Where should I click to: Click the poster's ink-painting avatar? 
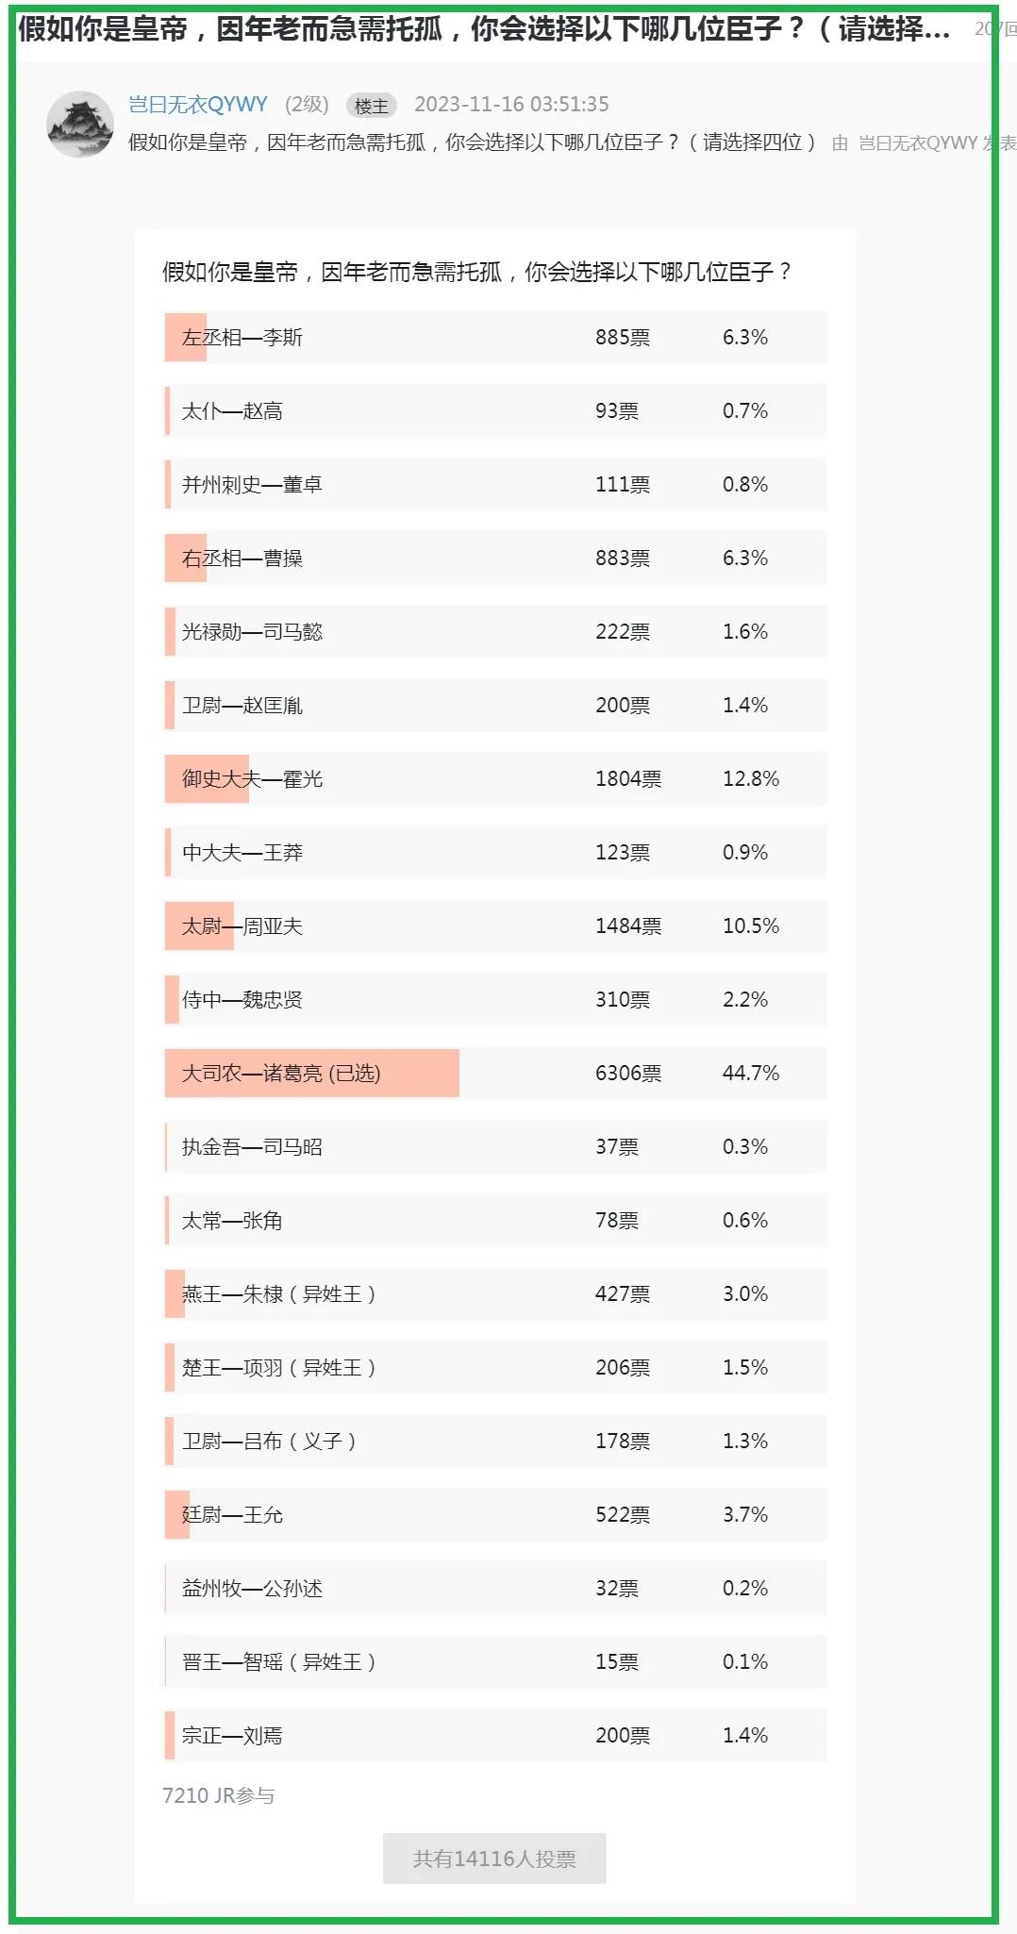pos(80,125)
